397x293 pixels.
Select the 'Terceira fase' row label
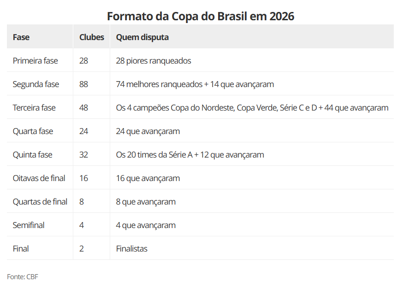[34, 108]
